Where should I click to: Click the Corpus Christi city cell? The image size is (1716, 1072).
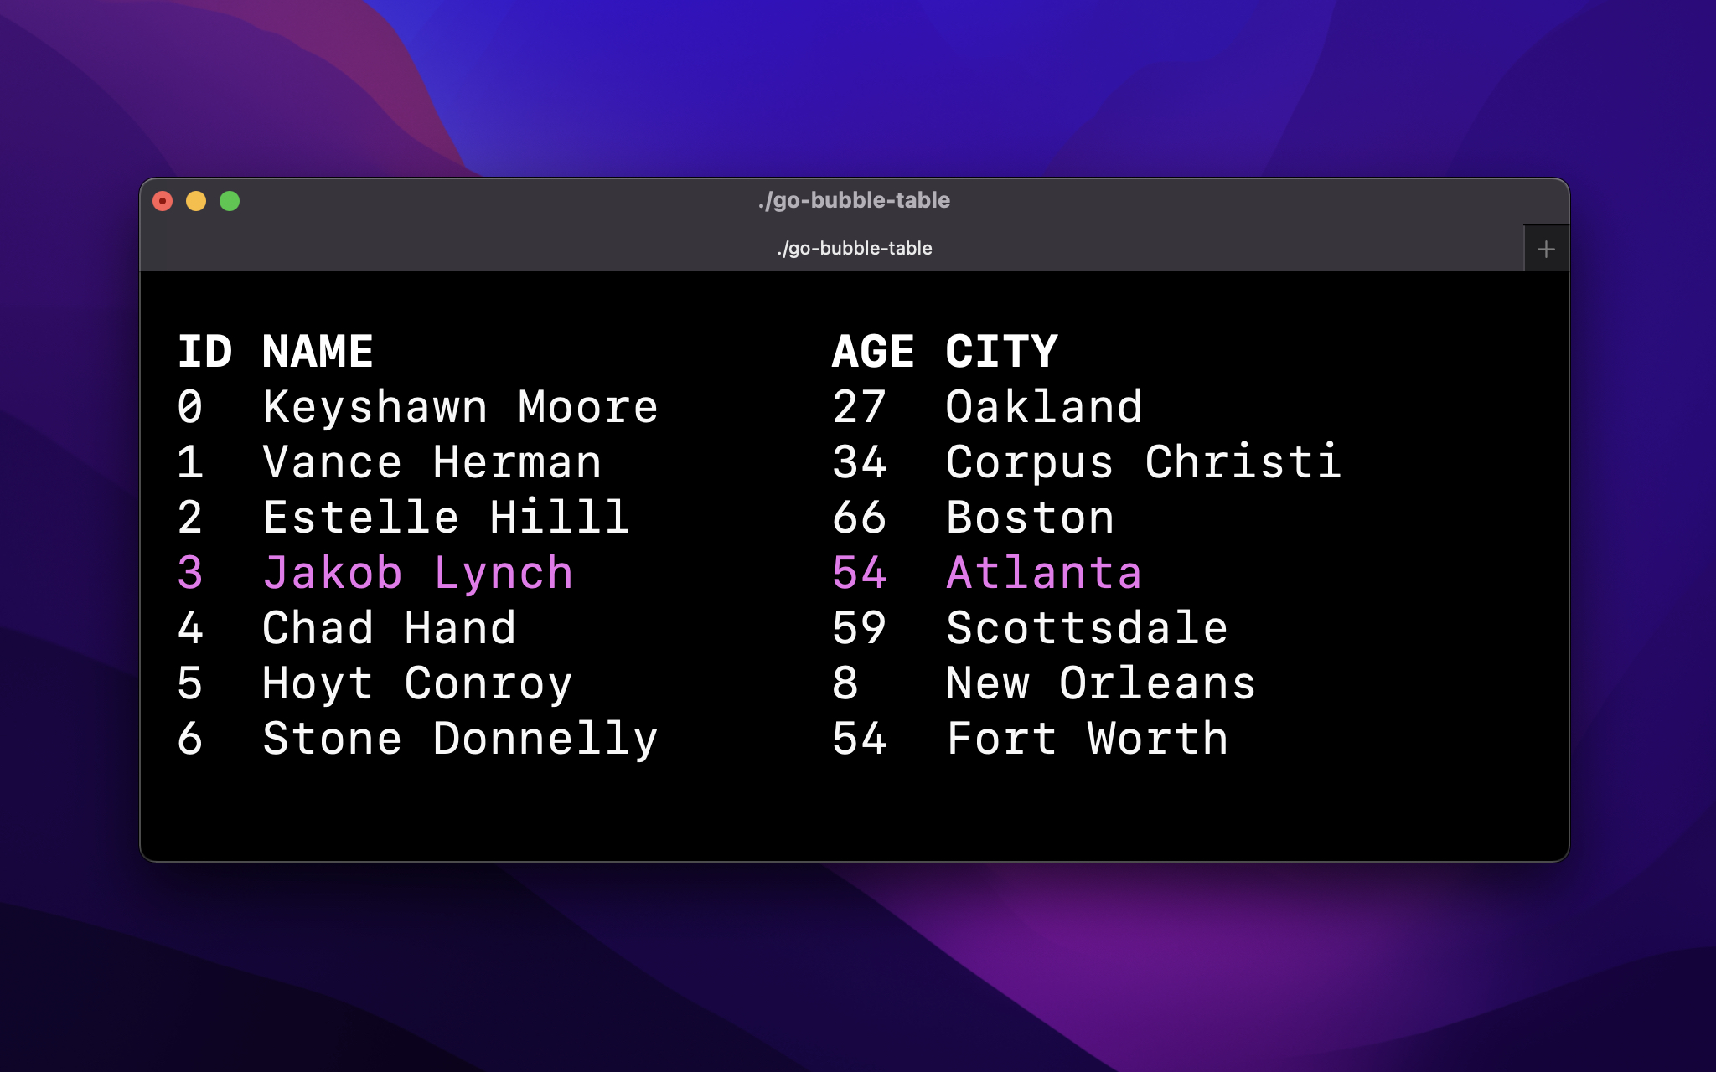tap(1143, 462)
